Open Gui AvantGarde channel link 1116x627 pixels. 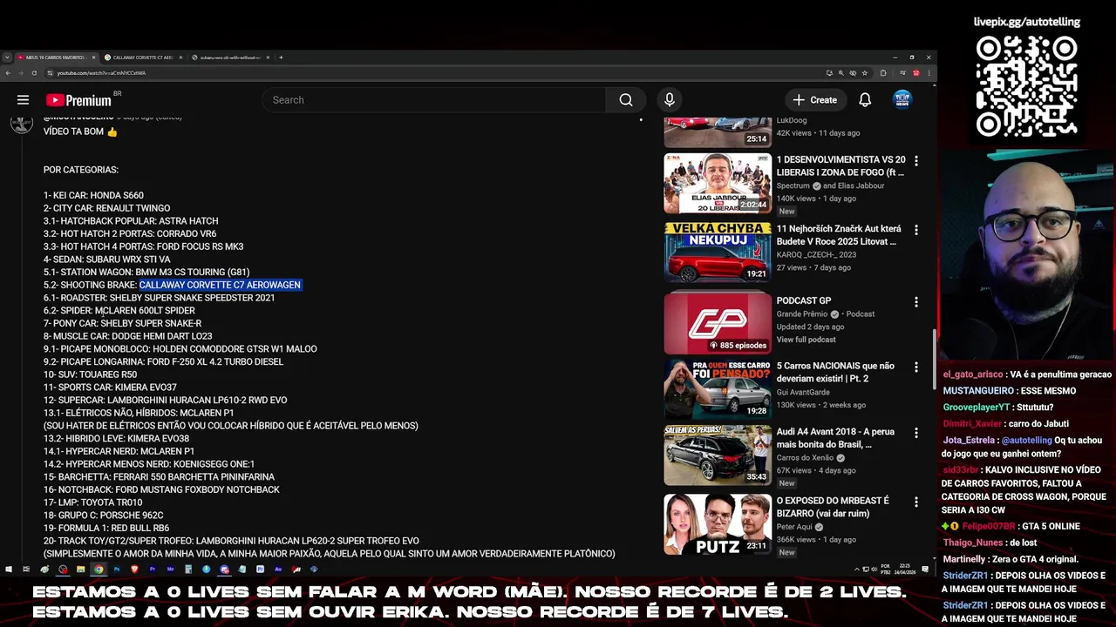pos(803,392)
